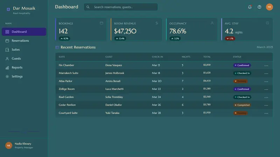
Task: Select guest Luca Marchetti
Action: pos(114,89)
